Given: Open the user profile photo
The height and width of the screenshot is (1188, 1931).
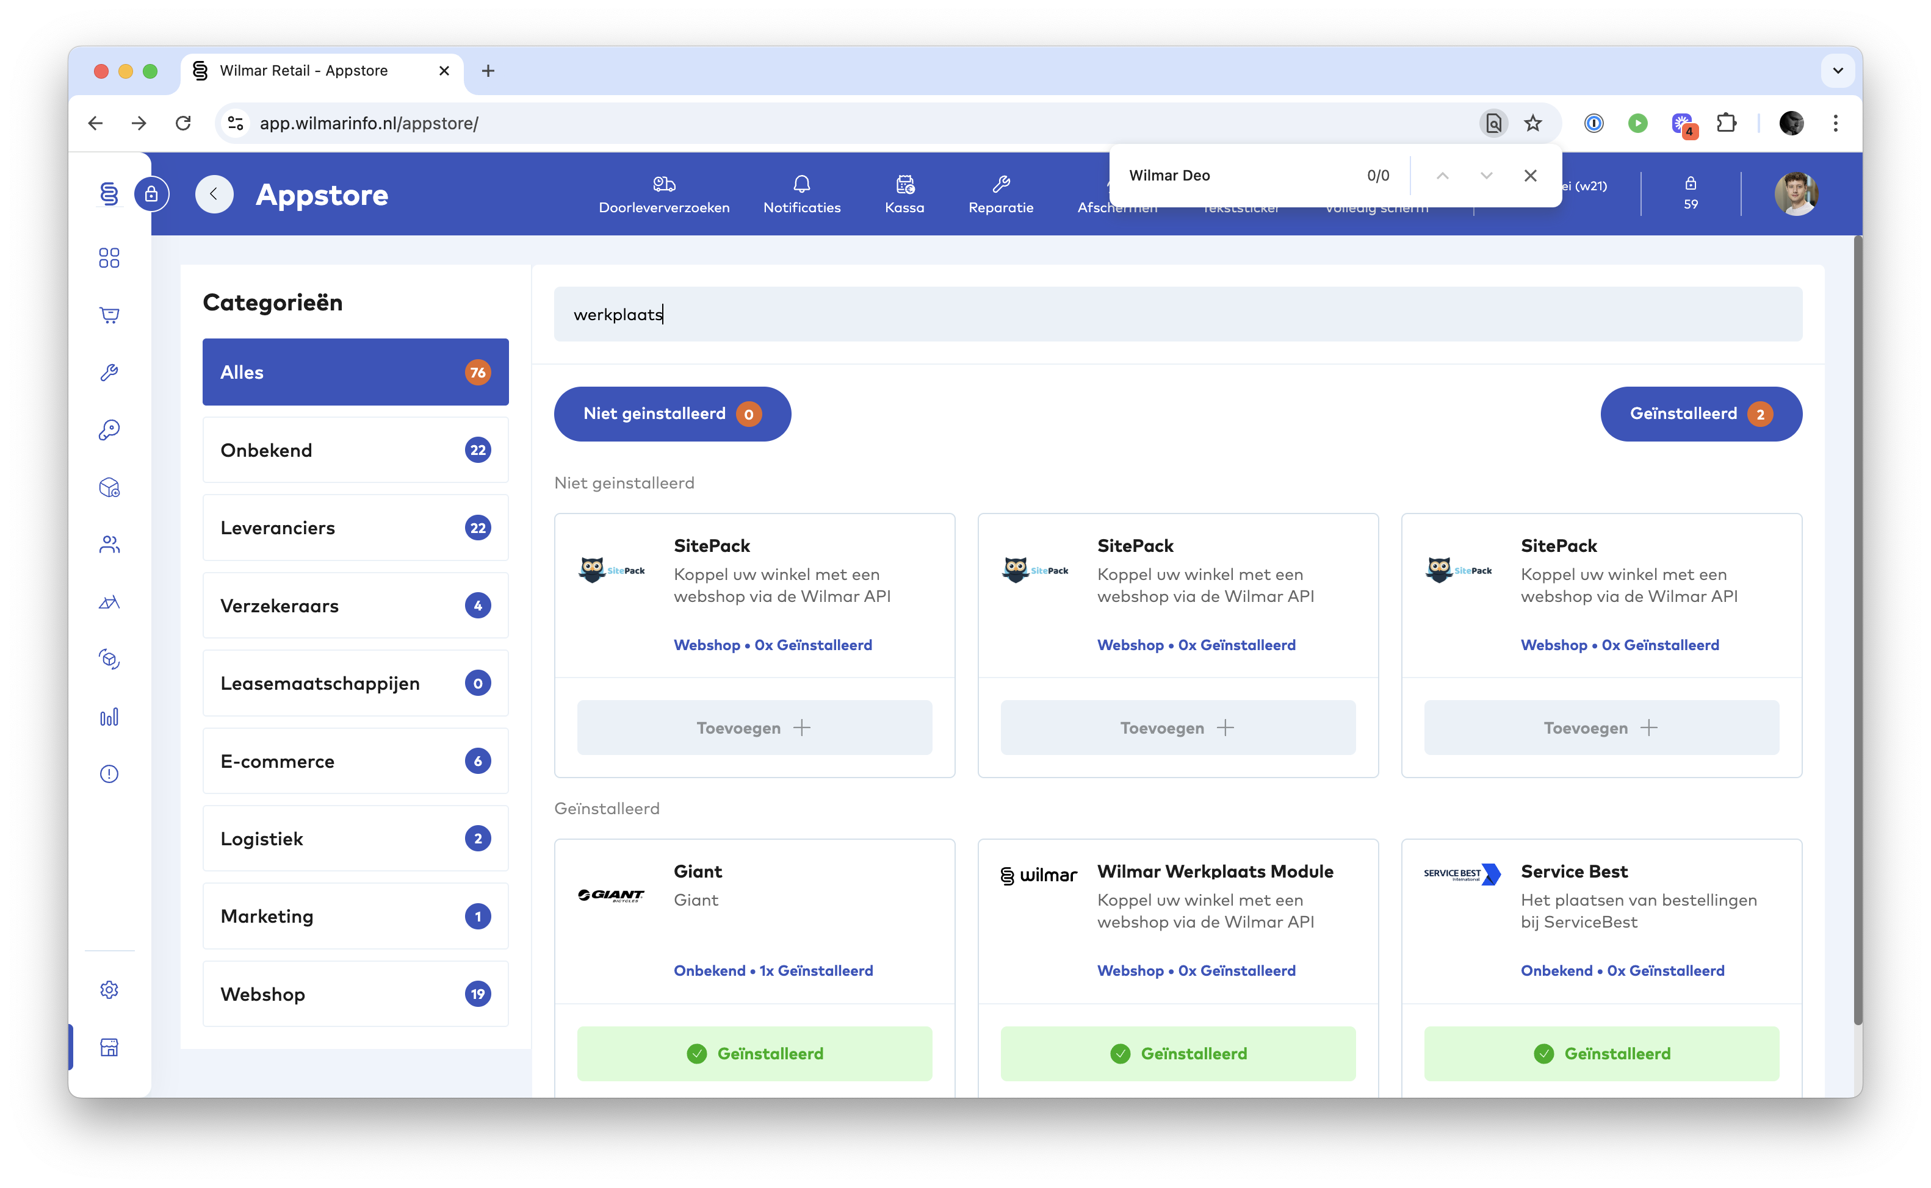Looking at the screenshot, I should tap(1796, 193).
